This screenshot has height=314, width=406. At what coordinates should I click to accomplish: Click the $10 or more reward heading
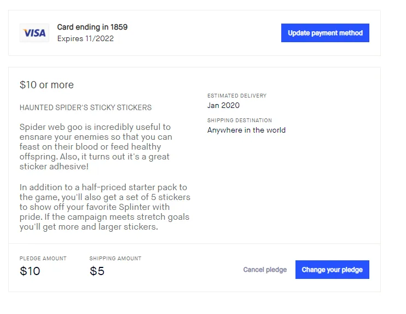(x=47, y=85)
